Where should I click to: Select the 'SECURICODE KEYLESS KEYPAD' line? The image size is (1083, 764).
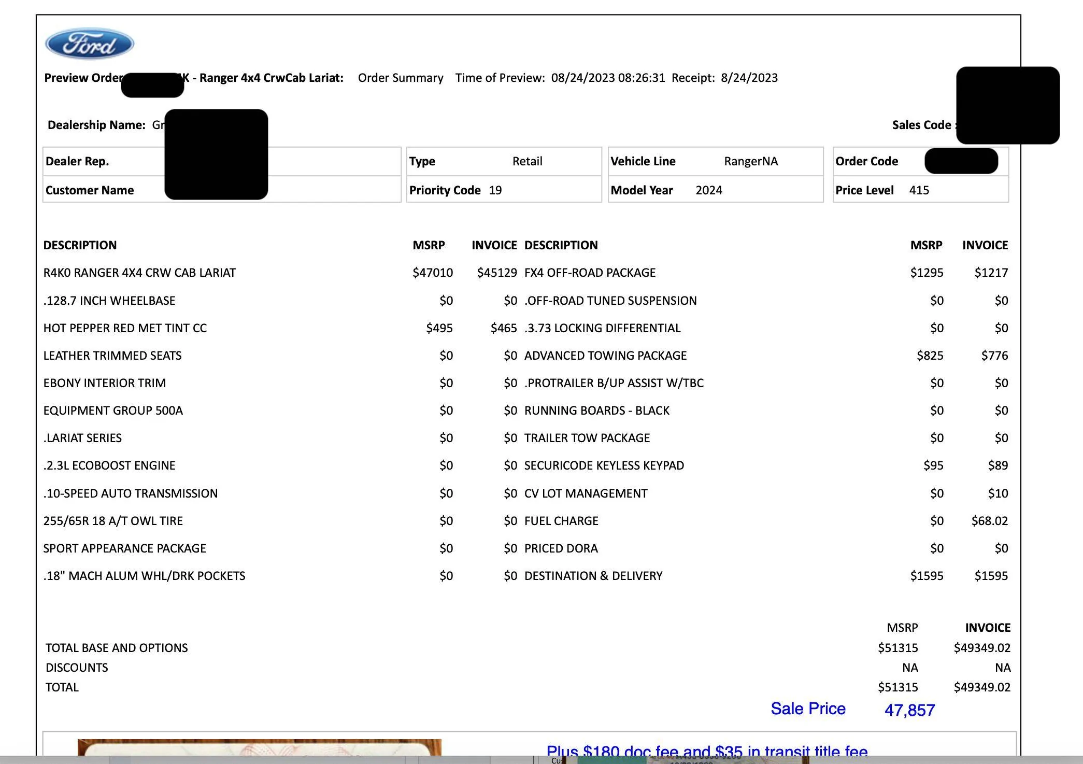point(604,465)
